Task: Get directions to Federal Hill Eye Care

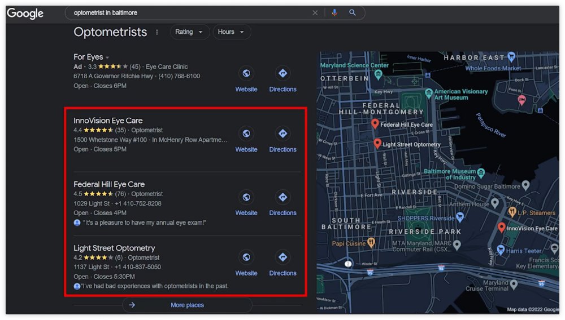Action: pos(282,198)
